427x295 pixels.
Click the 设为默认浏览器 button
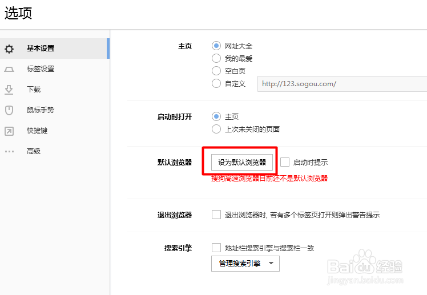[242, 163]
